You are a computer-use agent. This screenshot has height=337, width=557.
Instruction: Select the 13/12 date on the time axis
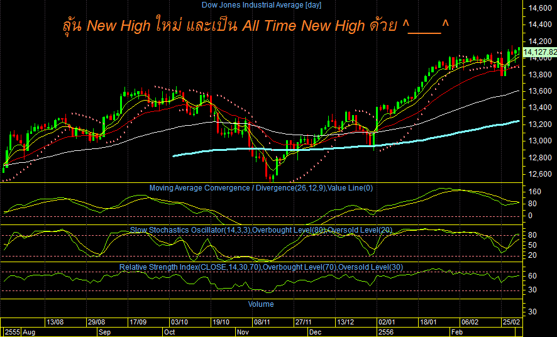345,322
